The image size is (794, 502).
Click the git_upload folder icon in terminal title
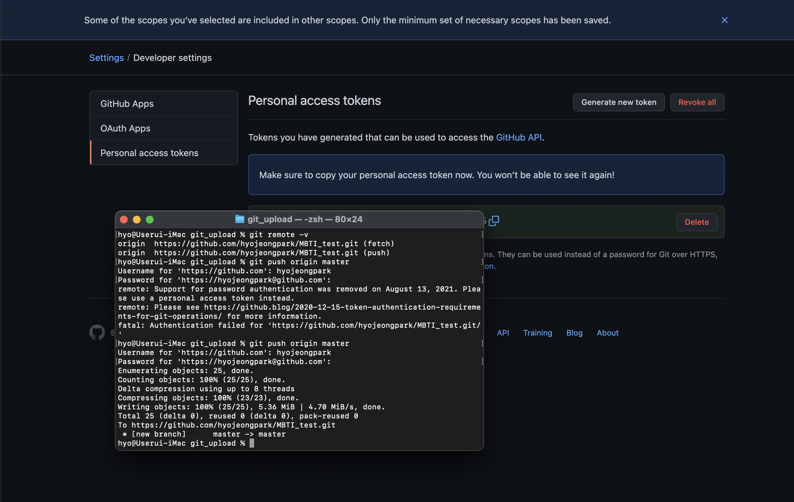point(239,219)
